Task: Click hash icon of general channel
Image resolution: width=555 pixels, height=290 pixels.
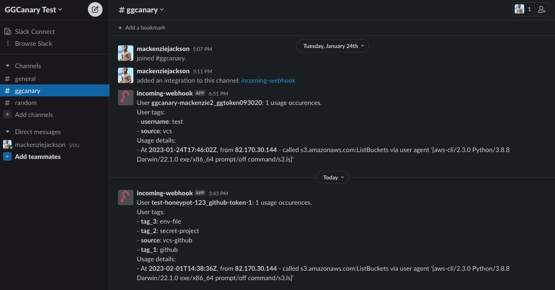Action: point(7,78)
